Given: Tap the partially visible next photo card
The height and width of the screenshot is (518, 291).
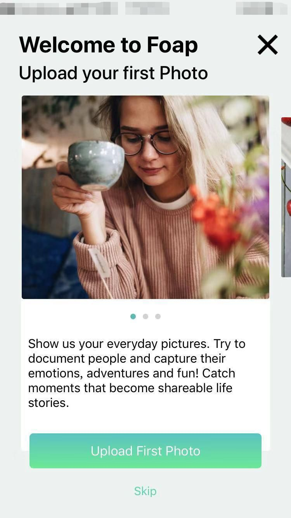Looking at the screenshot, I should 286,197.
